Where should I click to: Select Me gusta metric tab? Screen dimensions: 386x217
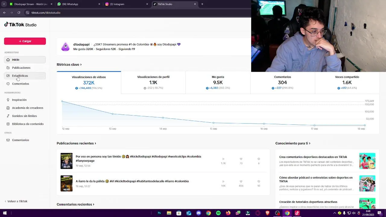(x=218, y=83)
